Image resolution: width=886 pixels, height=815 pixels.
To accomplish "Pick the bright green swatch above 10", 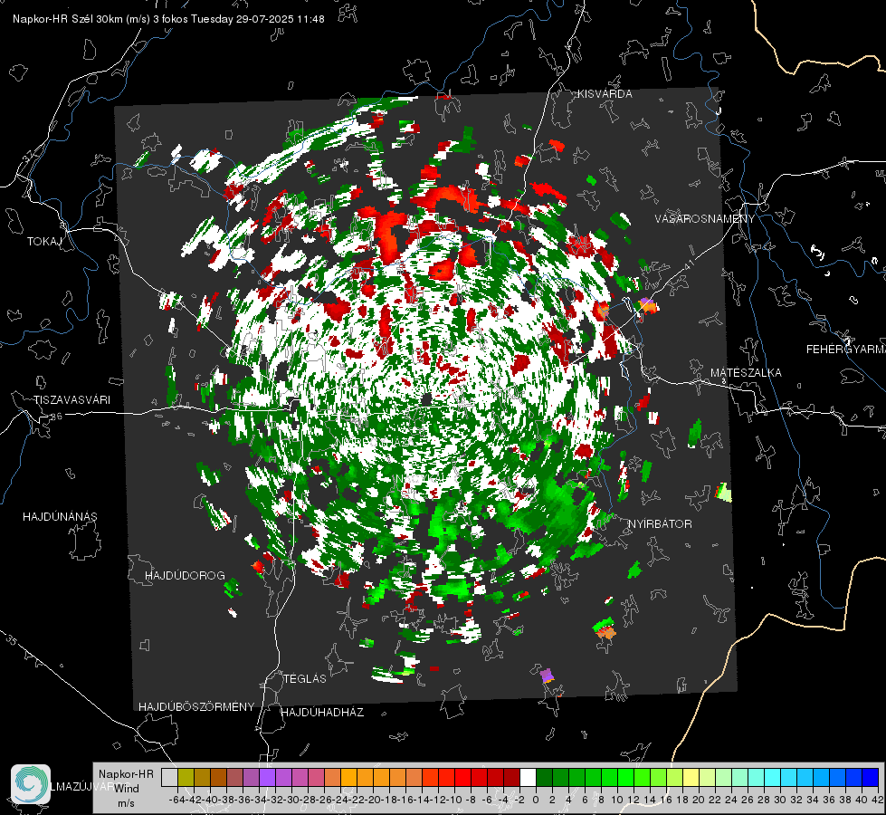I will [x=625, y=777].
